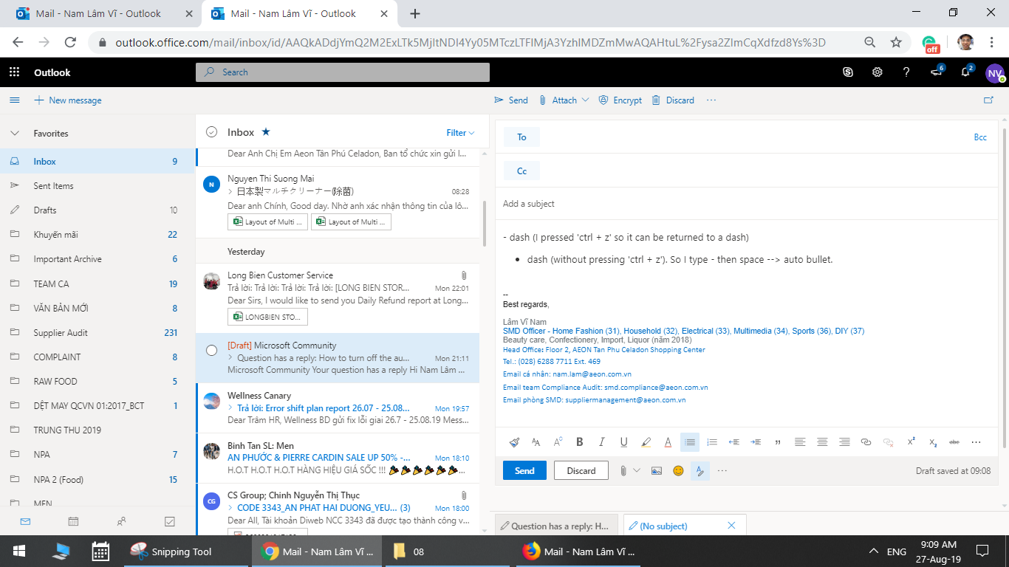
Task: Click Discard in the top toolbar
Action: click(673, 100)
